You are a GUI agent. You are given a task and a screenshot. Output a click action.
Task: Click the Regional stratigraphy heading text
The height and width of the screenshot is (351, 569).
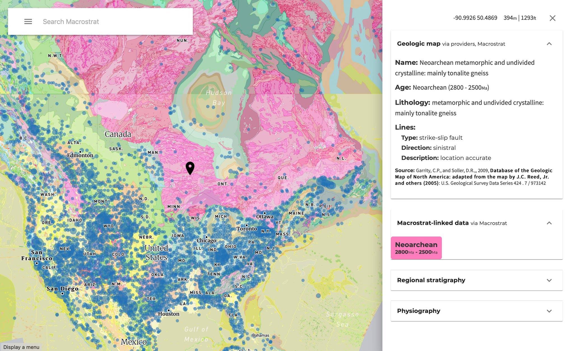point(431,280)
